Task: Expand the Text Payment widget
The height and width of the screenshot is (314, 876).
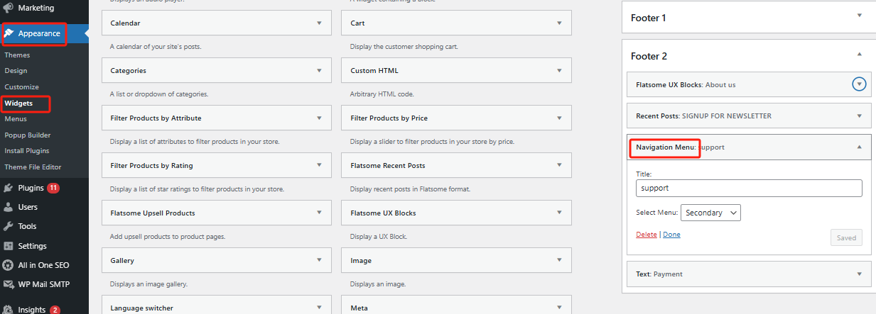Action: tap(859, 274)
